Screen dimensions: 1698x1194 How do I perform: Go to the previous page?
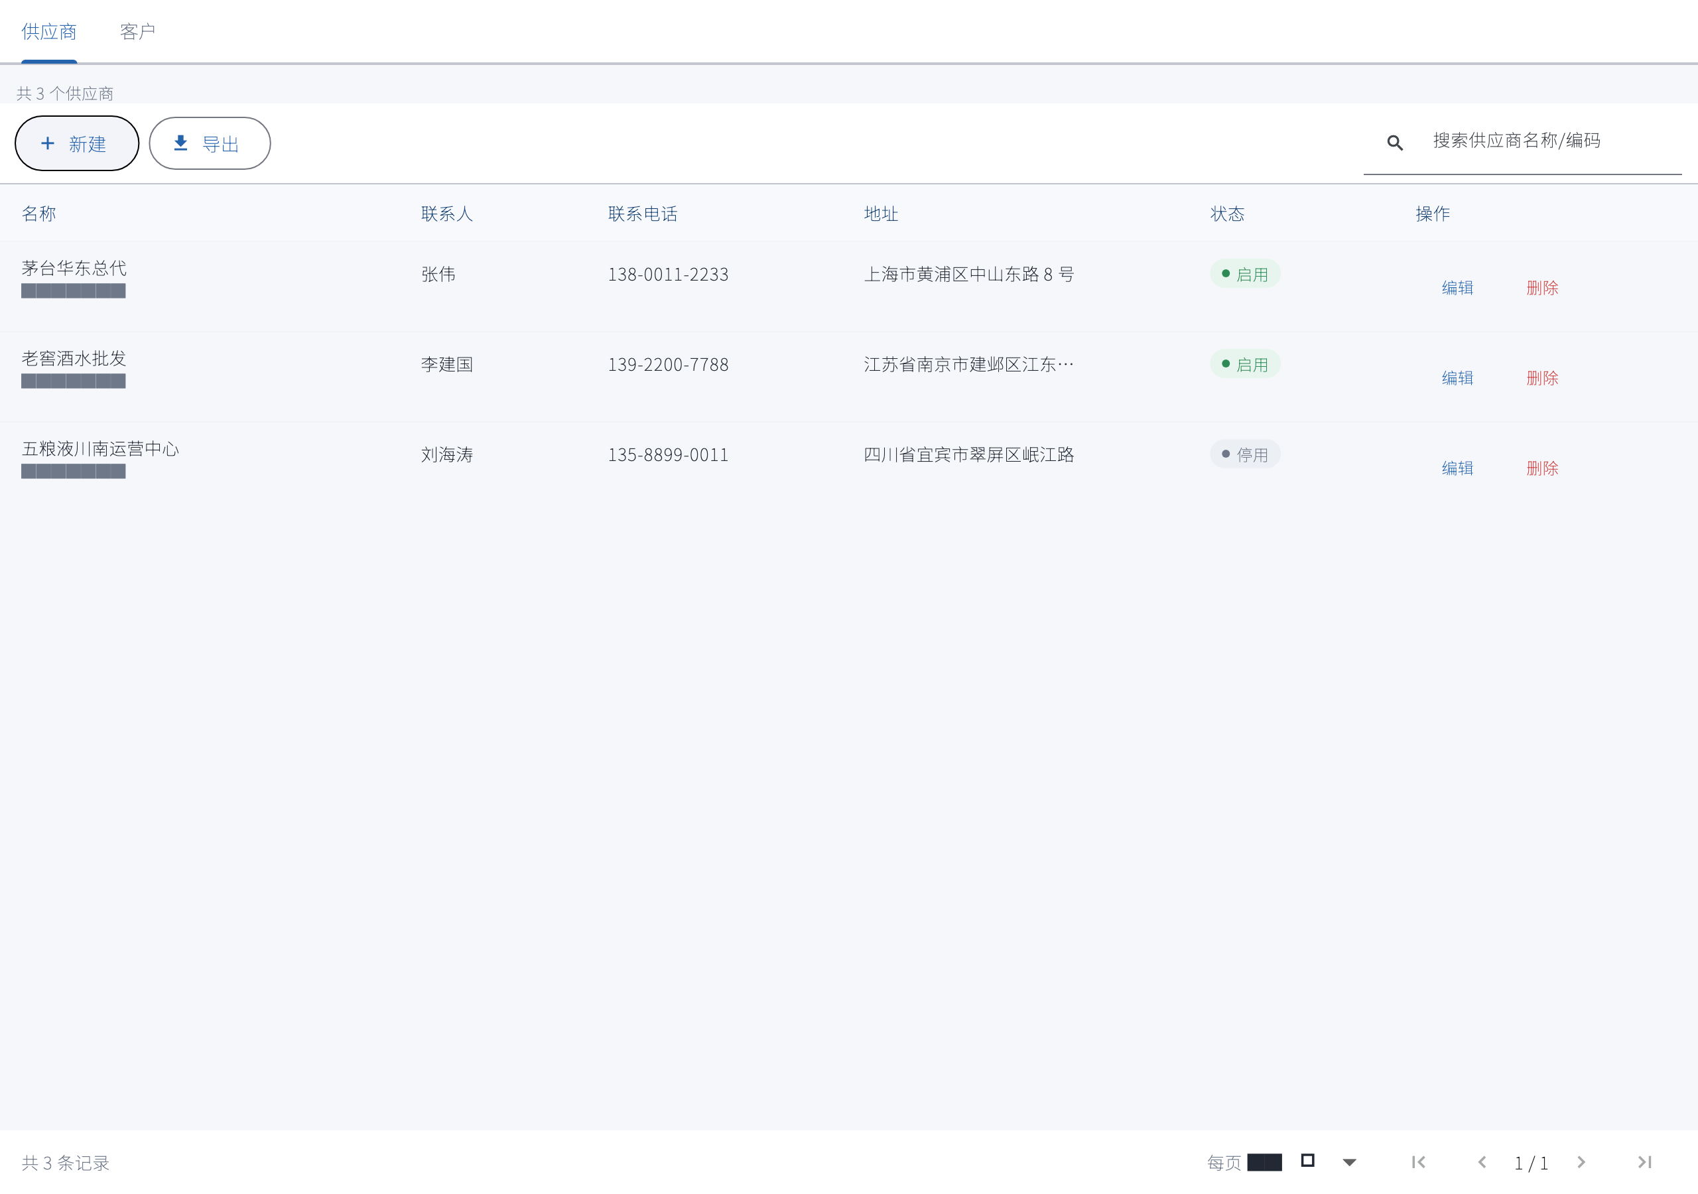click(x=1481, y=1162)
